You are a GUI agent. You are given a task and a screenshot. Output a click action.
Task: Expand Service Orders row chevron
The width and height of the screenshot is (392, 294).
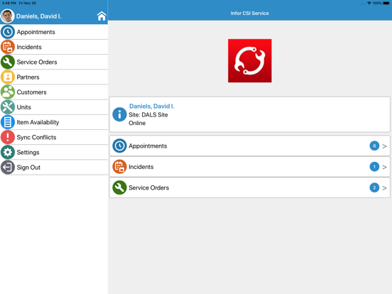[x=384, y=188]
